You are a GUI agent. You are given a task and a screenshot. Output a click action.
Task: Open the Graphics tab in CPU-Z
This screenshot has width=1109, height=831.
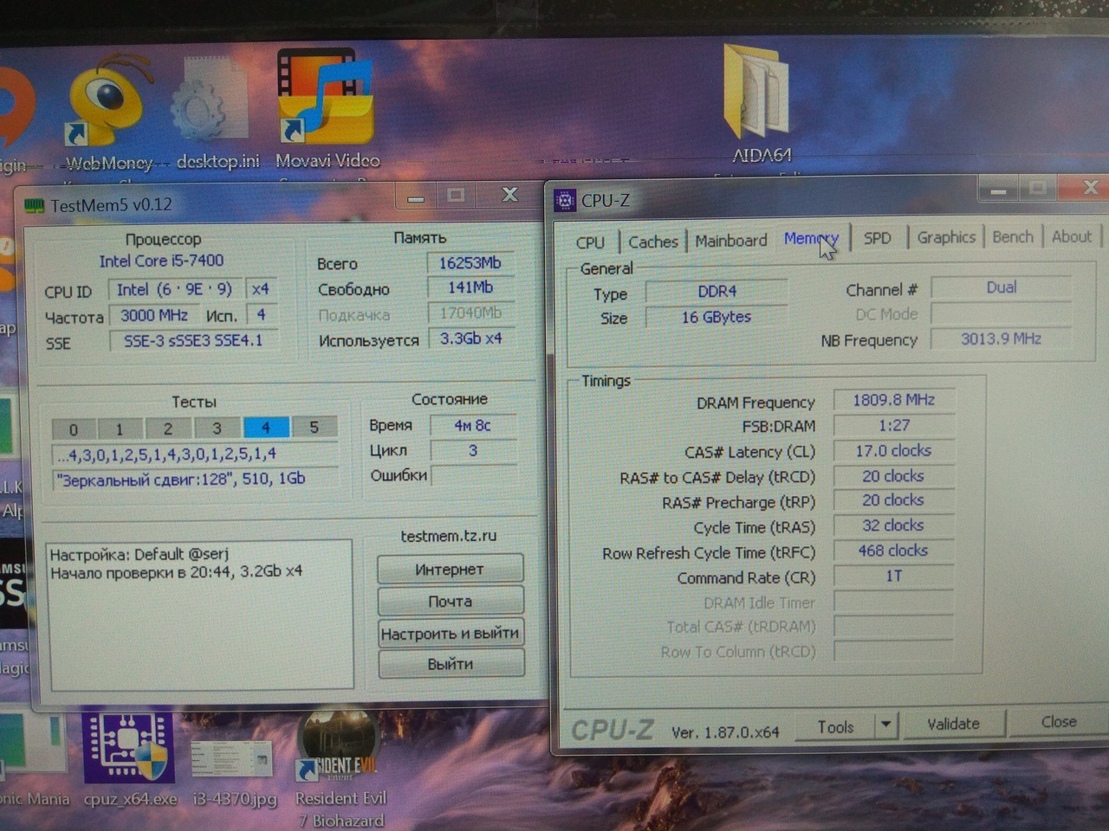946,236
